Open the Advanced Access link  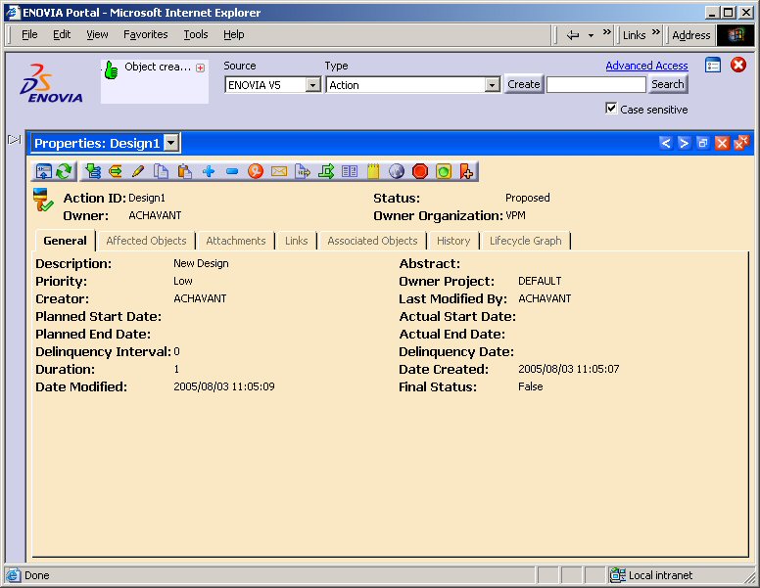[x=646, y=66]
